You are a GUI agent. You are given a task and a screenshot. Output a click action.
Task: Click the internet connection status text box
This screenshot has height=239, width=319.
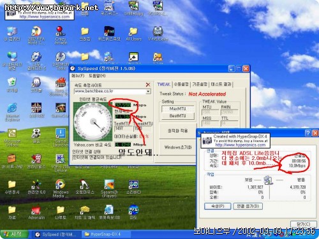(x=112, y=157)
